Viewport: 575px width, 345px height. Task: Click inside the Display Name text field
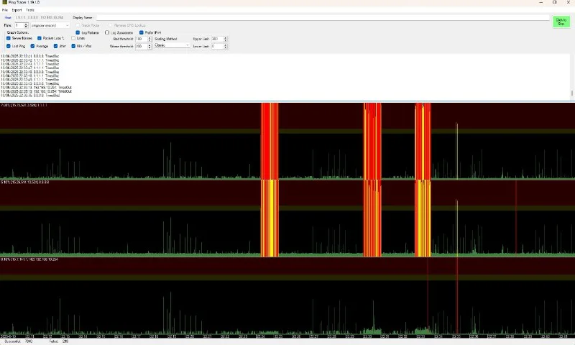coord(323,17)
